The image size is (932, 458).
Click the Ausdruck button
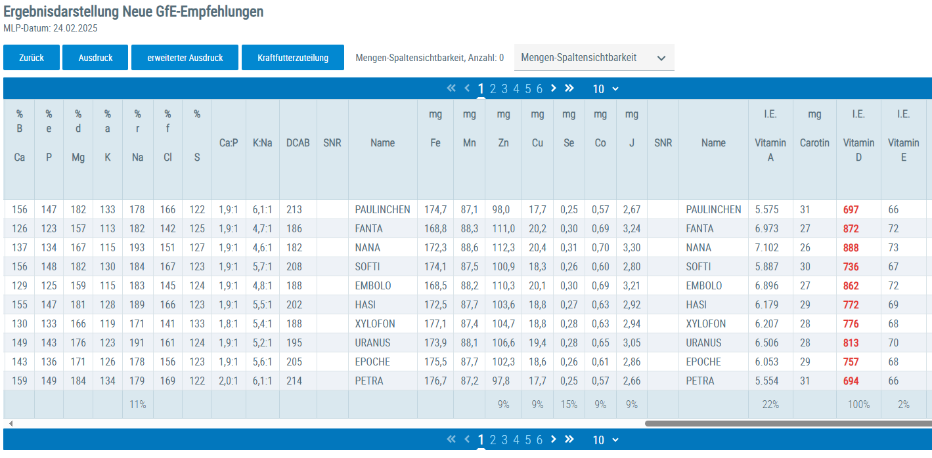95,58
